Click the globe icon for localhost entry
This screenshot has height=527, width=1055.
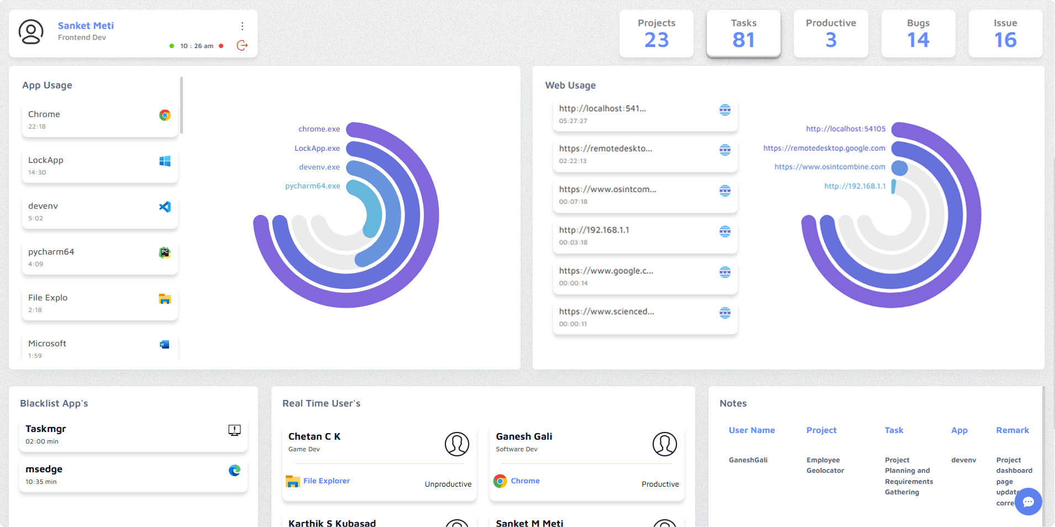pyautogui.click(x=725, y=109)
